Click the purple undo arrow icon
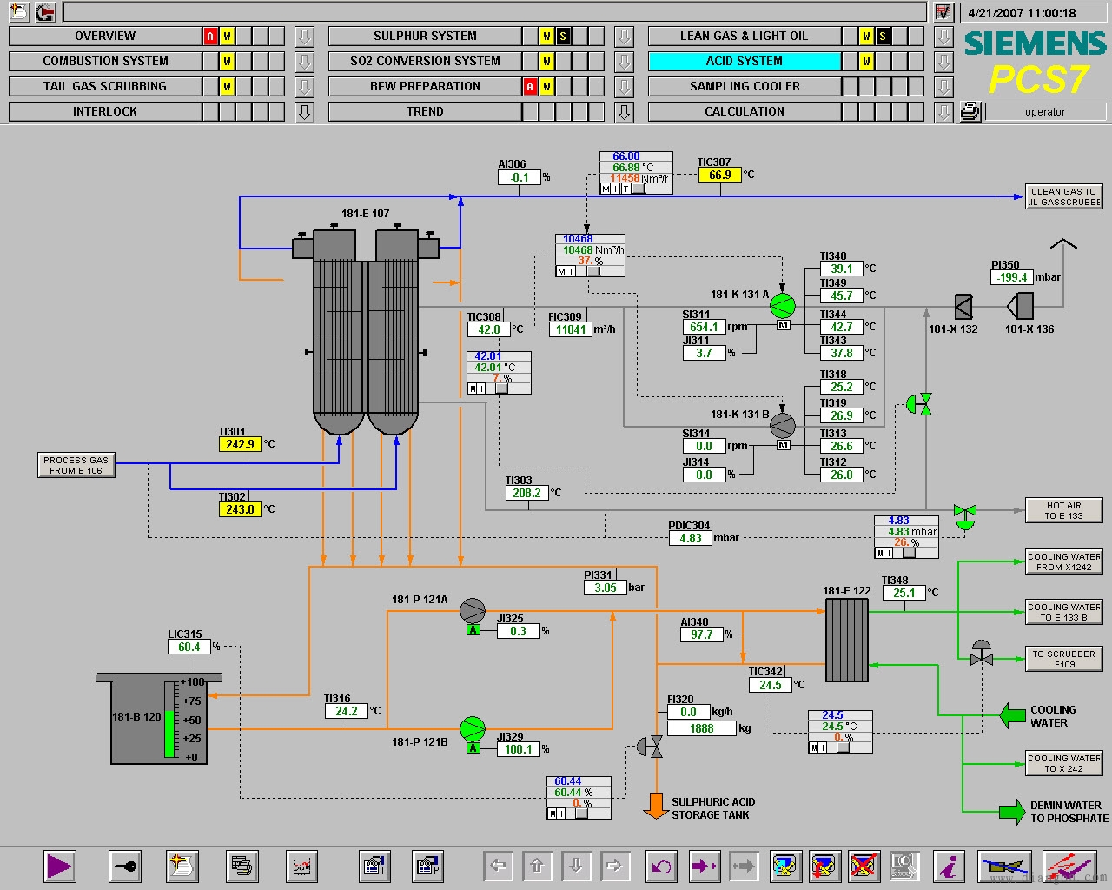Screen dimensions: 1112x890 pyautogui.click(x=661, y=866)
